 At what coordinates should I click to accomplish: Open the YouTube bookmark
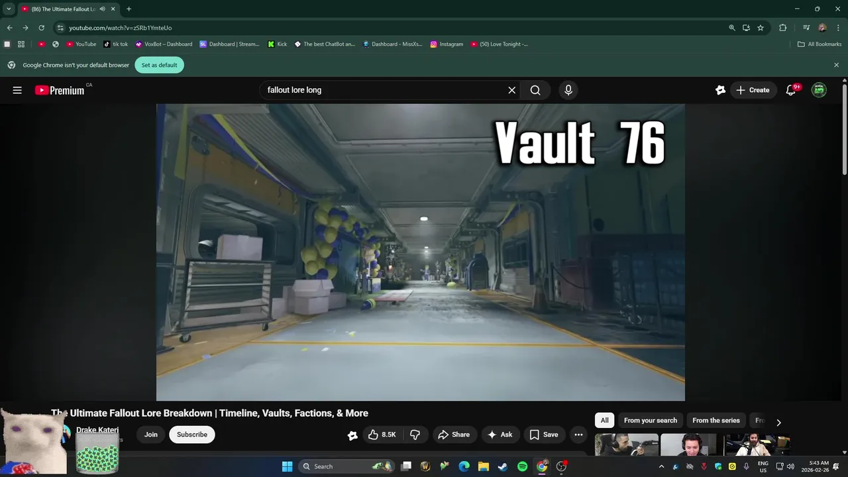[x=81, y=44]
